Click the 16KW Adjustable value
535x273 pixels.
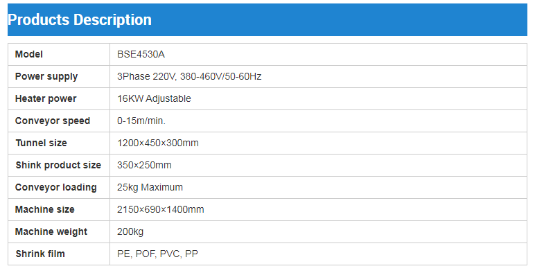154,98
